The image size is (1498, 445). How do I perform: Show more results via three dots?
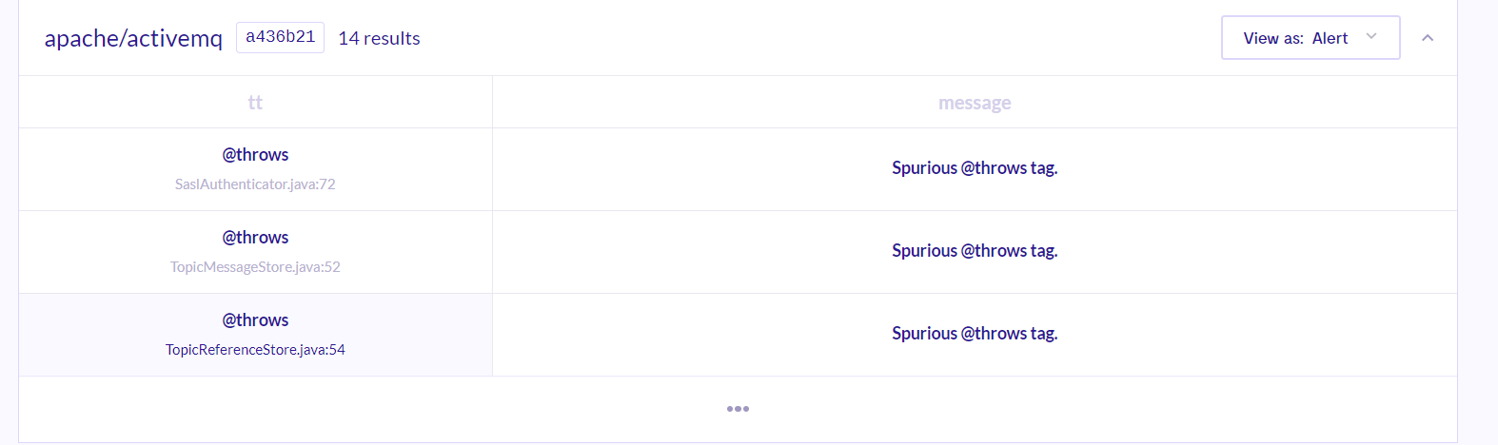point(738,409)
